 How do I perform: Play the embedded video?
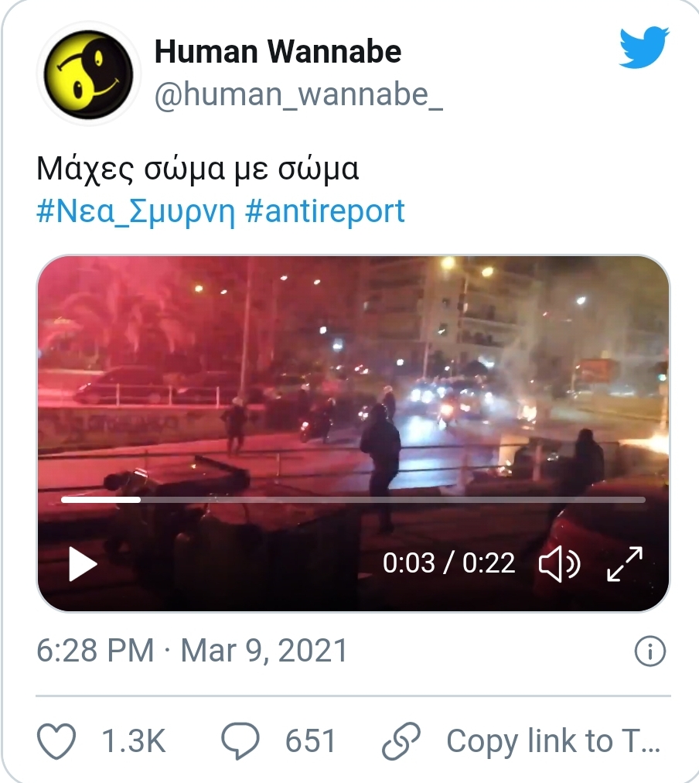[x=83, y=564]
